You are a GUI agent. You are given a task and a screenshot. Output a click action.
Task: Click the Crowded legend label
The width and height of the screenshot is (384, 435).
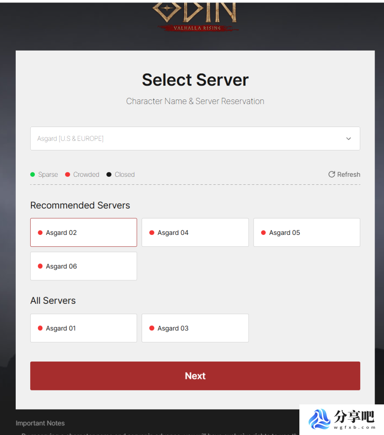(x=86, y=175)
